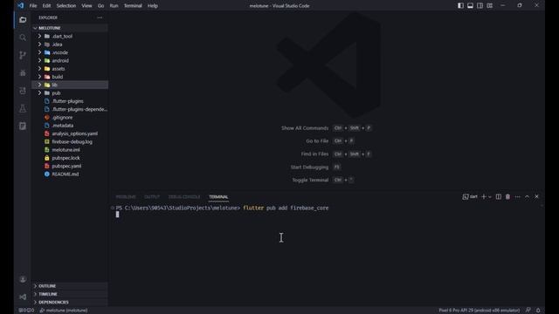Toggle bottom panel layout icon
Screen dimensions: 559x314
click(x=470, y=6)
